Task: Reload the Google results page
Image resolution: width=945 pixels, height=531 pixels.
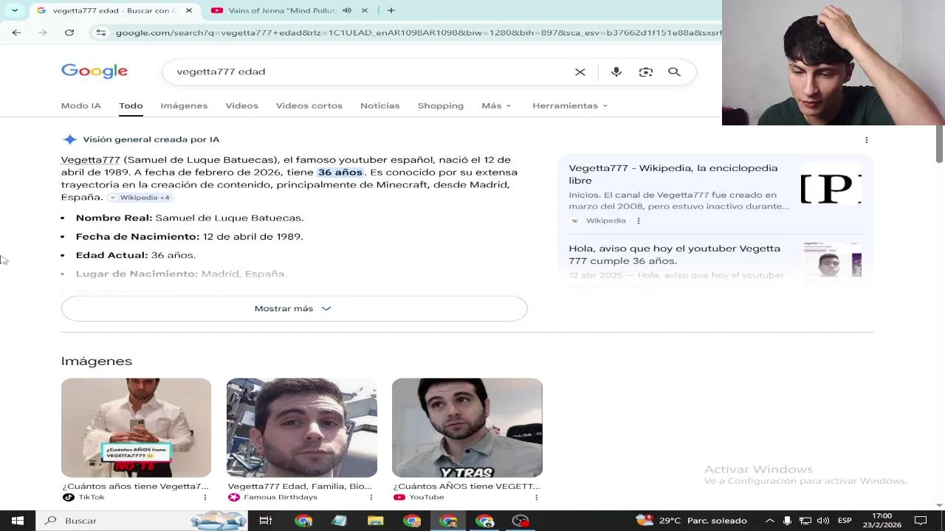Action: pyautogui.click(x=69, y=32)
